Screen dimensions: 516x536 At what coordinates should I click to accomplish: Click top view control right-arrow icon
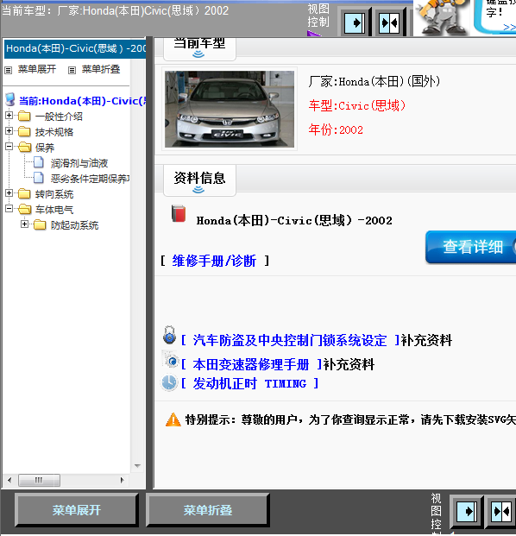pyautogui.click(x=355, y=23)
